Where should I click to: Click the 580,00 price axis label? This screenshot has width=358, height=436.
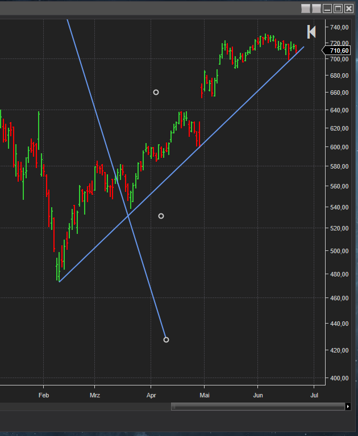coord(339,166)
